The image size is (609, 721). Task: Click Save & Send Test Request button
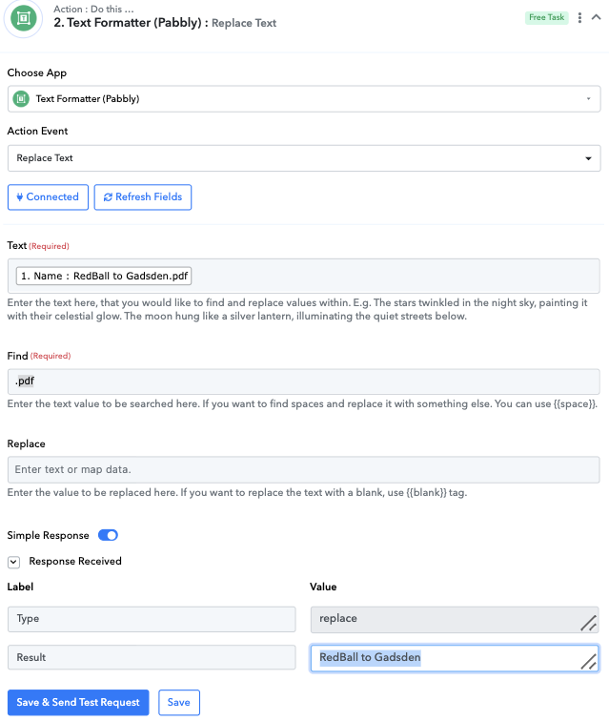click(x=78, y=703)
